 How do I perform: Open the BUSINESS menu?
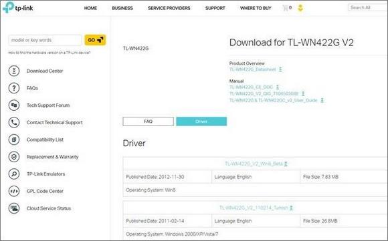(x=122, y=8)
